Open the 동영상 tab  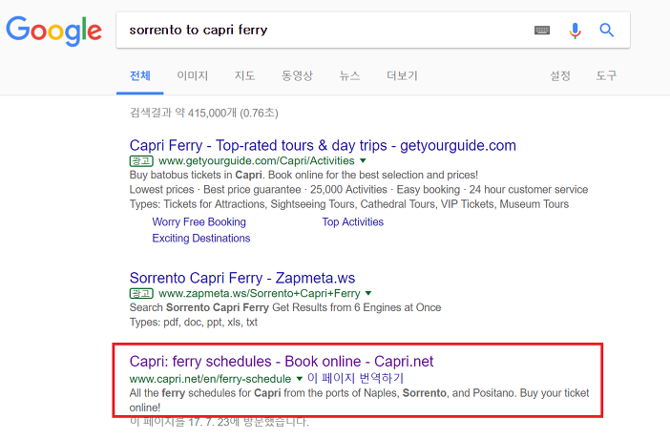coord(297,75)
